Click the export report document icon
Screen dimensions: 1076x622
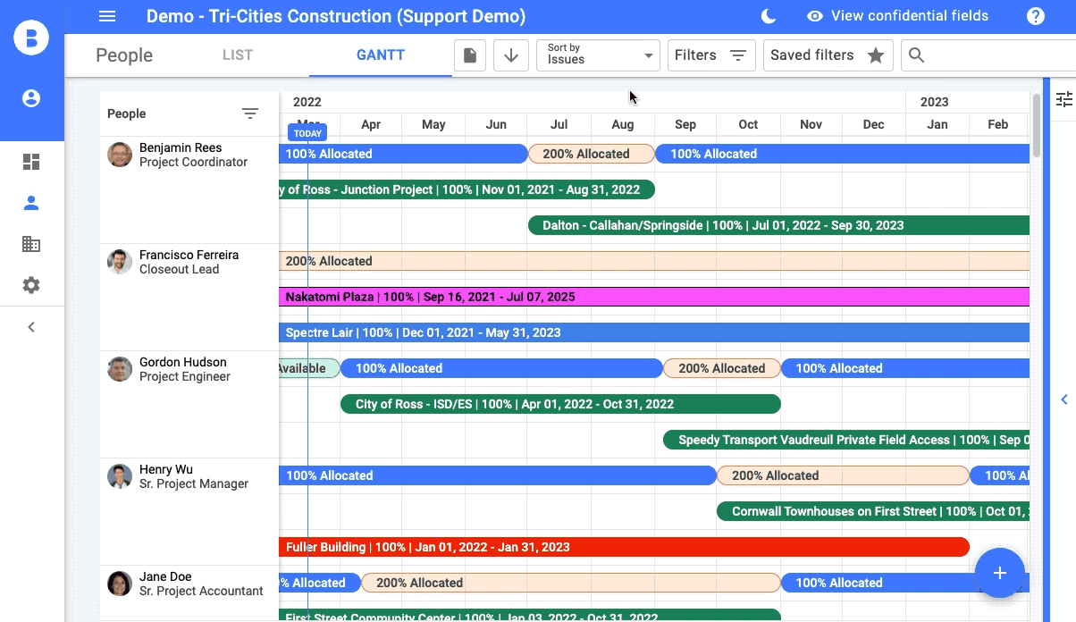tap(470, 55)
